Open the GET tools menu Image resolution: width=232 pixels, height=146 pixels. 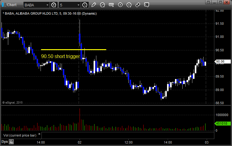point(111,5)
